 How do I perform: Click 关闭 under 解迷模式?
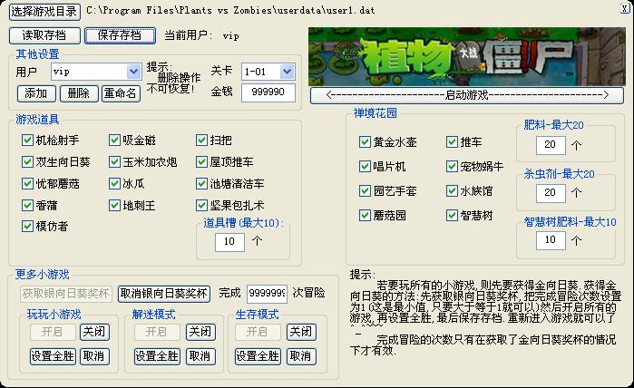click(x=200, y=332)
